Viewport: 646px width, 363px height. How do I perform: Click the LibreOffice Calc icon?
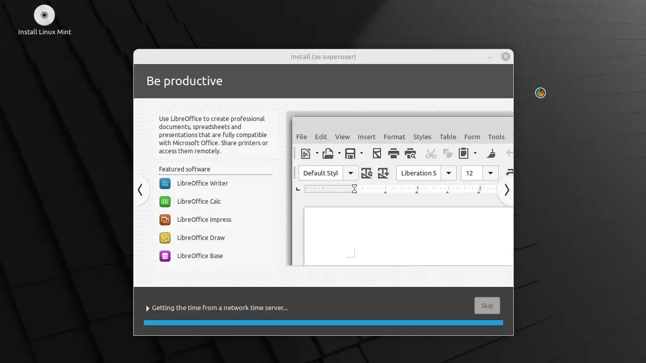pyautogui.click(x=165, y=202)
